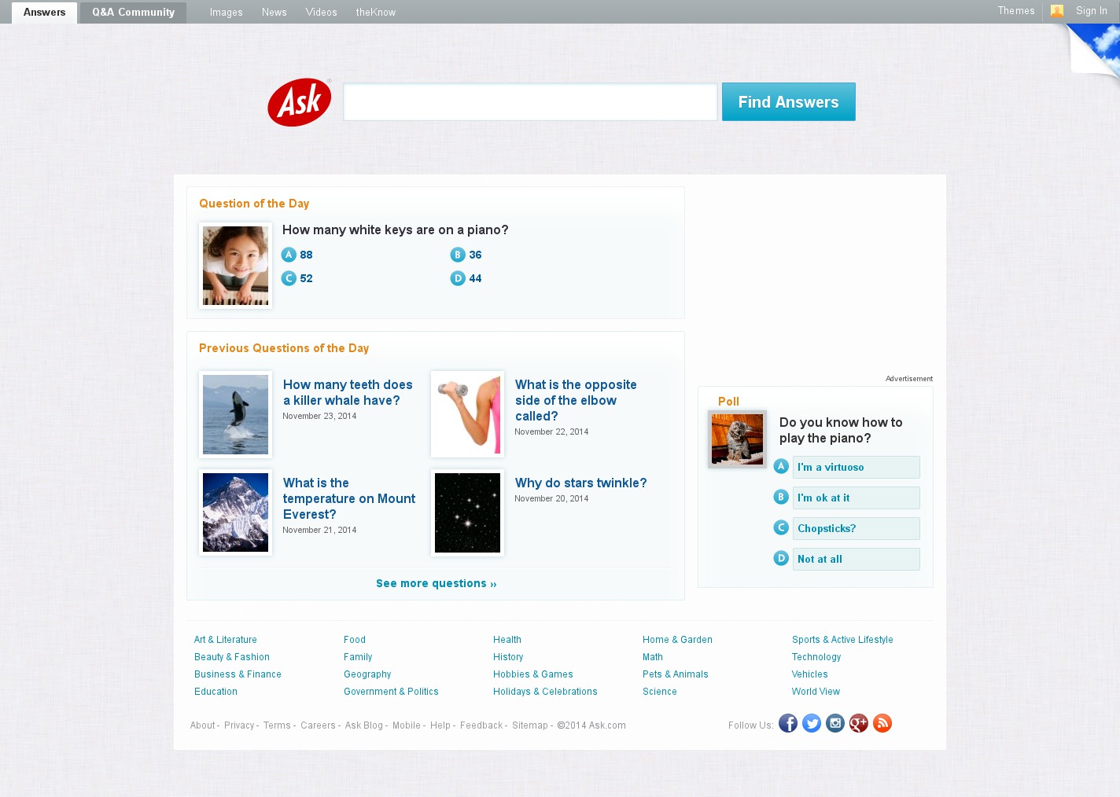Select answer A circle for 88
This screenshot has width=1120, height=797.
289,255
